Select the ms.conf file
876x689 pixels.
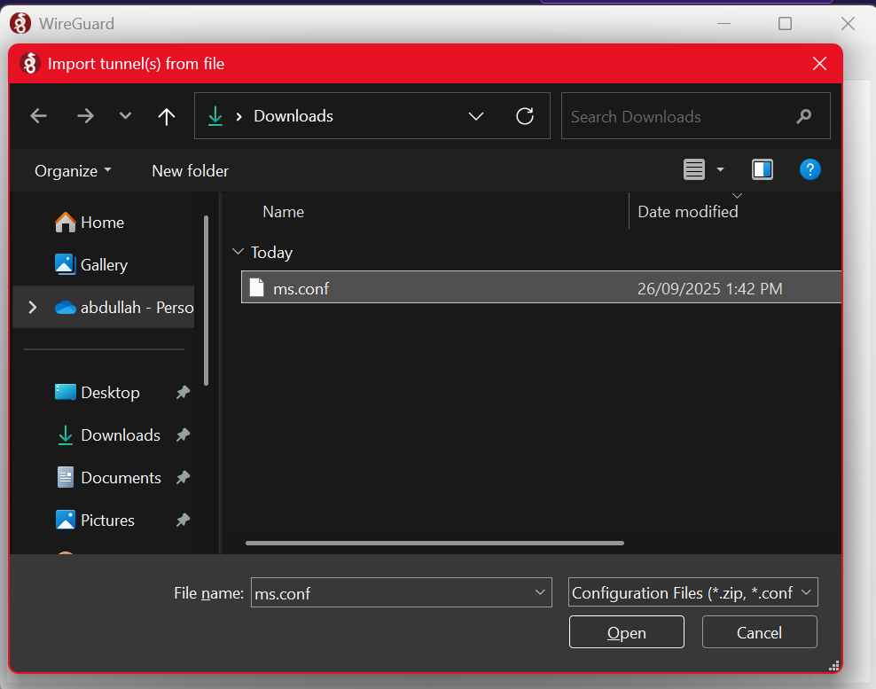click(301, 288)
